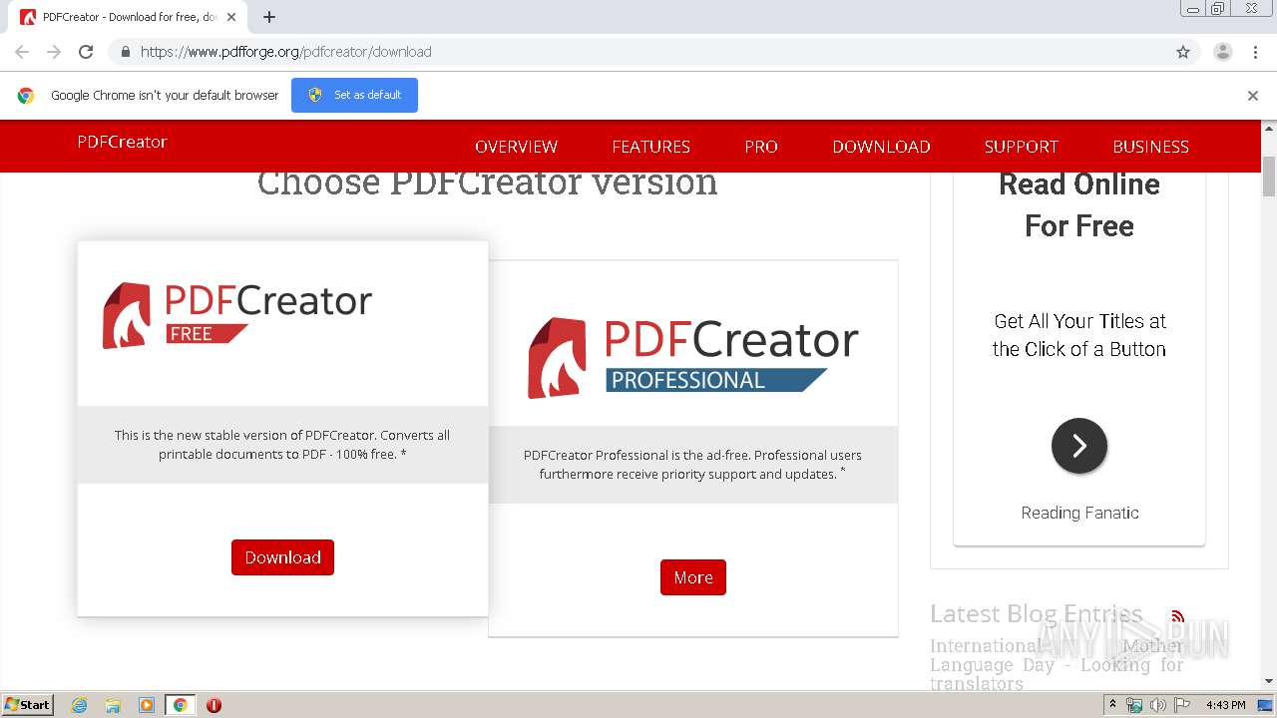
Task: Open the Chrome profile avatar icon
Action: pos(1223,52)
